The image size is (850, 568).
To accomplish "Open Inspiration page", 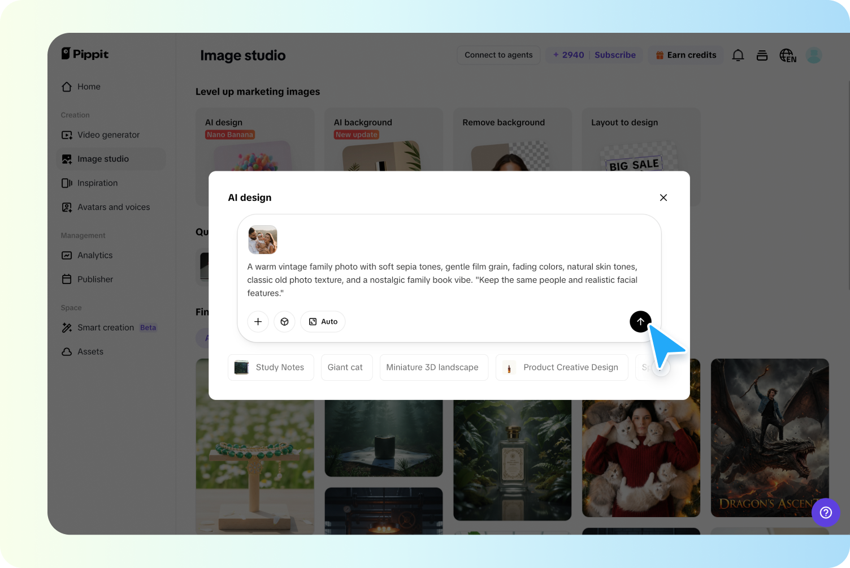I will click(90, 183).
